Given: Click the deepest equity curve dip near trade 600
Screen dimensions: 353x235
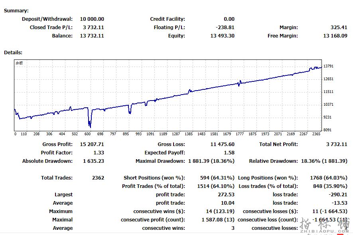Looking at the screenshot, I should 90,127.
